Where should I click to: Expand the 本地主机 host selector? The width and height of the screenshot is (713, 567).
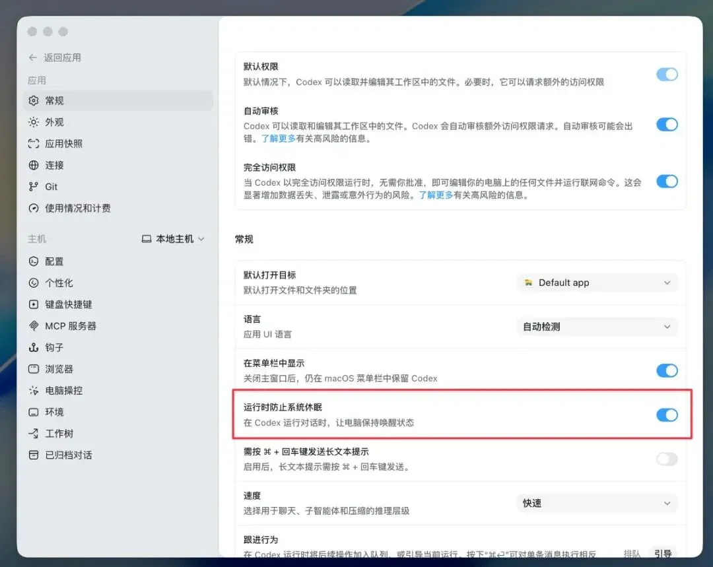pos(173,239)
